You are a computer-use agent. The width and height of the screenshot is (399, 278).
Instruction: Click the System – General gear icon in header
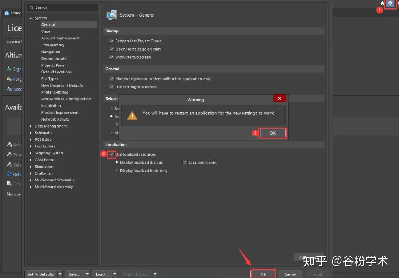(111, 15)
